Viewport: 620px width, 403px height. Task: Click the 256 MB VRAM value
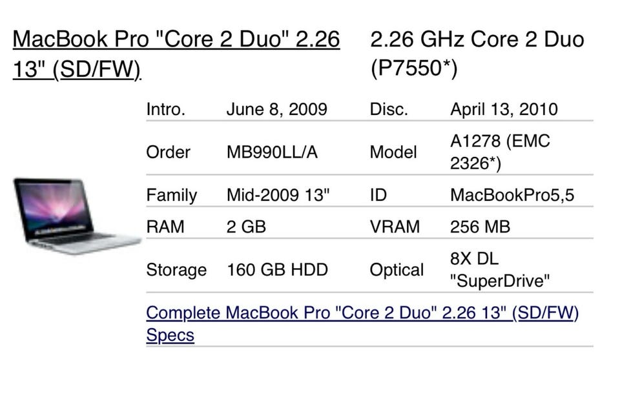(480, 227)
